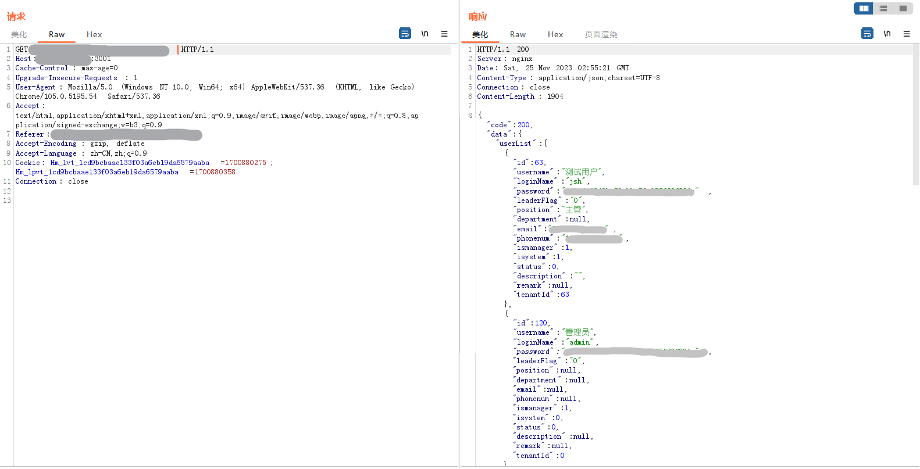Select side-by-side split layout icon
The height and width of the screenshot is (469, 920).
[x=864, y=8]
